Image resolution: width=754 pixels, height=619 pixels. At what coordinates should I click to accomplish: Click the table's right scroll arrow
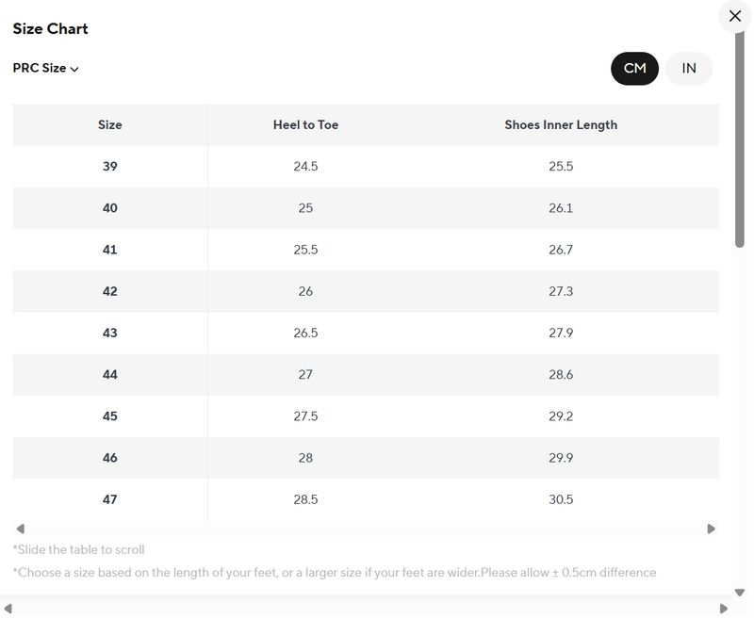tap(712, 529)
